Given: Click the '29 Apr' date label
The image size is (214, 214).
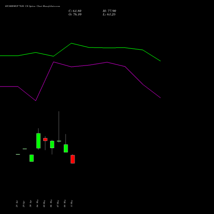Looking at the screenshot, I should 24,204.
